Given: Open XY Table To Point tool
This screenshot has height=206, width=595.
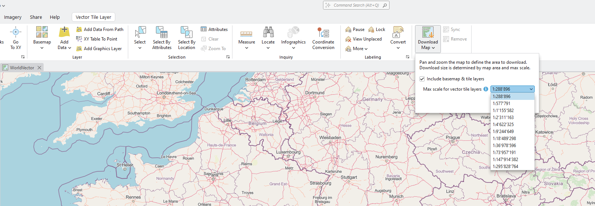Looking at the screenshot, I should pyautogui.click(x=97, y=39).
